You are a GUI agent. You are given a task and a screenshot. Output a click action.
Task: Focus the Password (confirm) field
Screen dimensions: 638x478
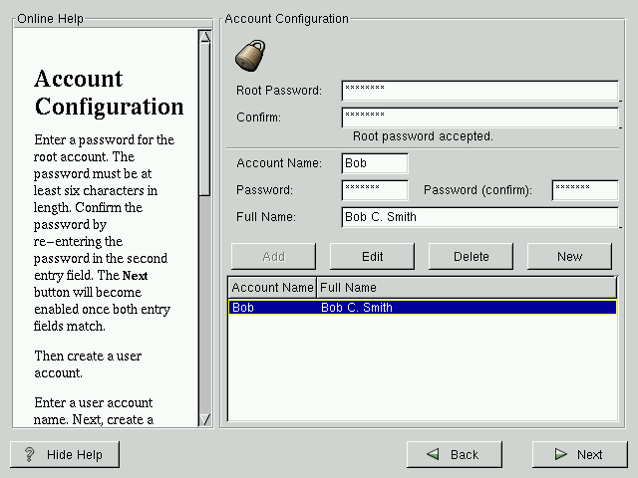coord(584,189)
